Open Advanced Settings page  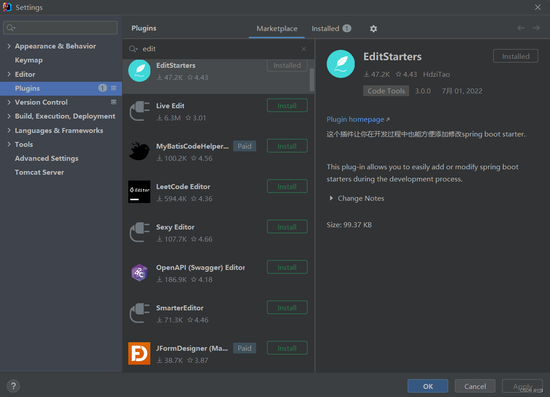point(46,158)
